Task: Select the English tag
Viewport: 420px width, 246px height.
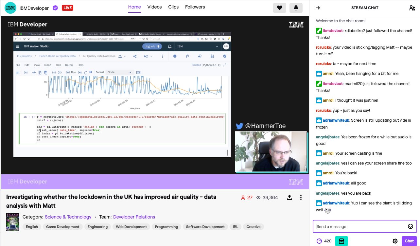Action: (32, 227)
